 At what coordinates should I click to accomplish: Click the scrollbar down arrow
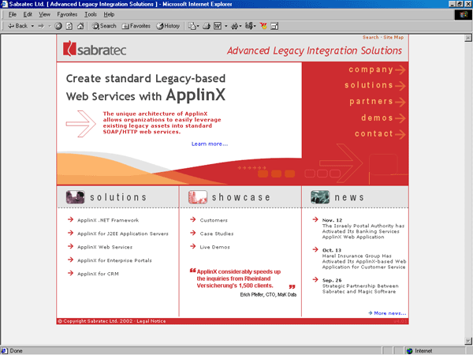467,341
